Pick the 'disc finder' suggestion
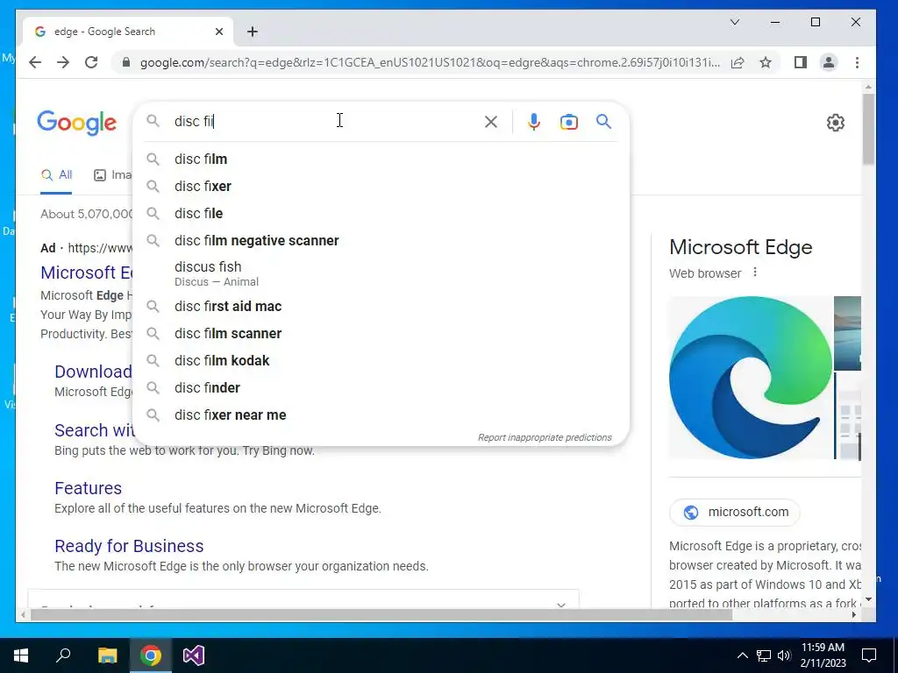Screen dimensions: 898x673 pyautogui.click(x=381, y=387)
